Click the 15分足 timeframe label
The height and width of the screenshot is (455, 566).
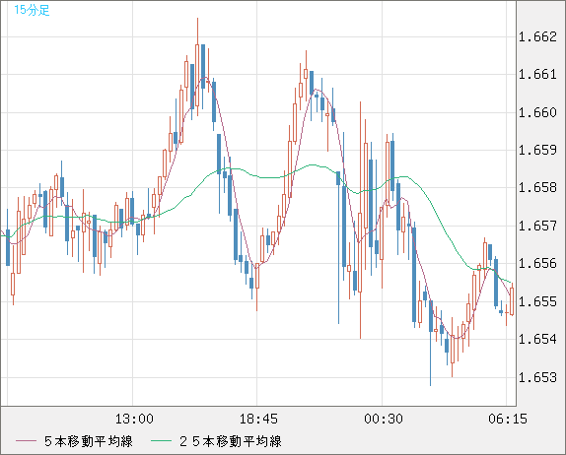coord(32,10)
